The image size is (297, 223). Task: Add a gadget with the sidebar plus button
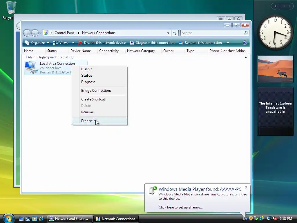pos(275,6)
